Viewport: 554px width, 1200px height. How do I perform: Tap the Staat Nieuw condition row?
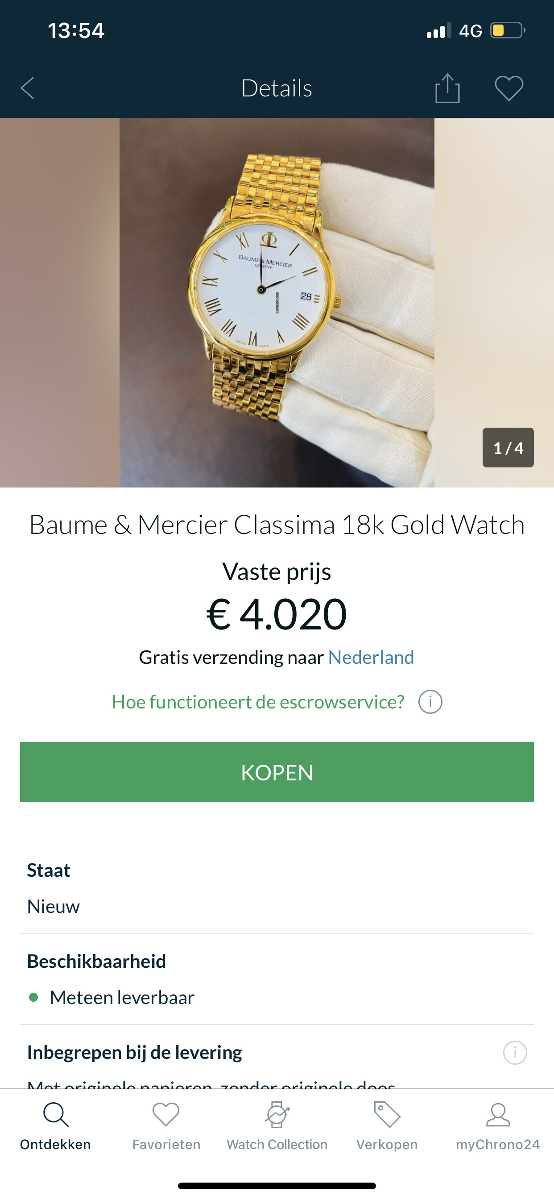(277, 888)
